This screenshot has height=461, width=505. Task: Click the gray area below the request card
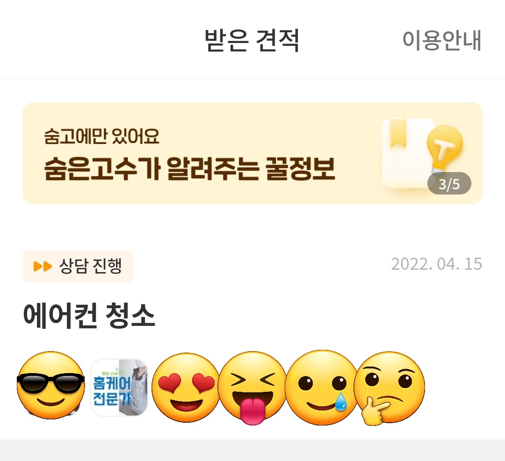coord(252,450)
